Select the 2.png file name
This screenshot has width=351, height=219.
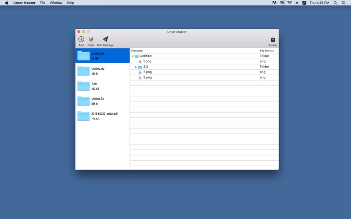147,72
